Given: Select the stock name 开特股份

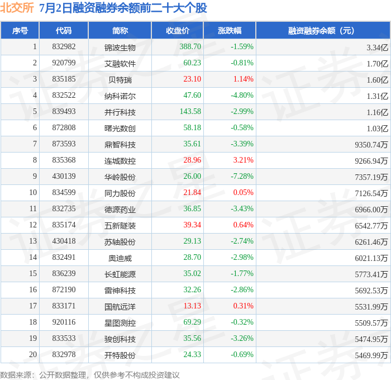Looking at the screenshot, I should 120,355.
